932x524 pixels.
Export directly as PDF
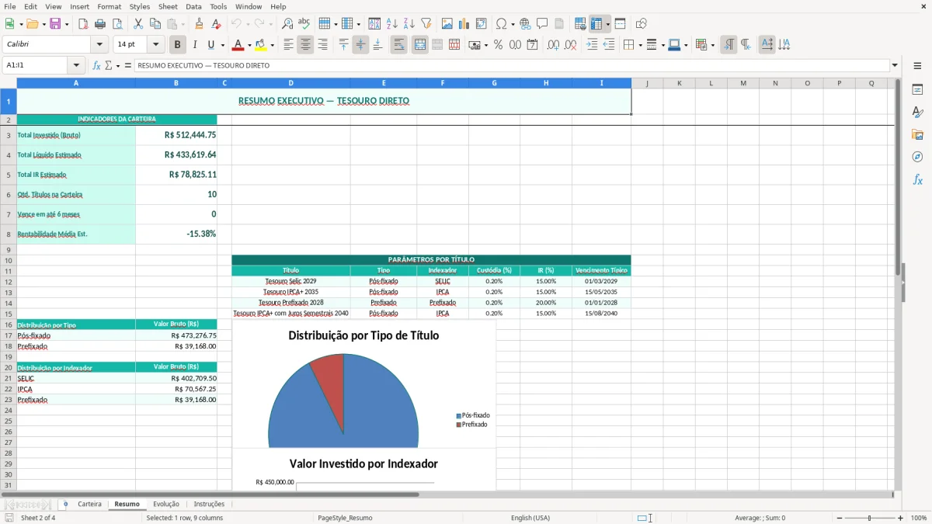pos(83,24)
